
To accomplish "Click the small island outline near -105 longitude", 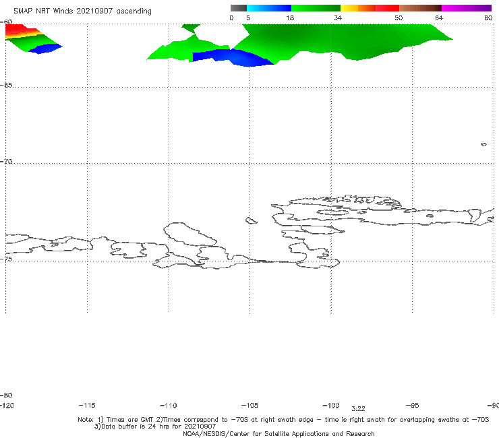I will (x=251, y=220).
